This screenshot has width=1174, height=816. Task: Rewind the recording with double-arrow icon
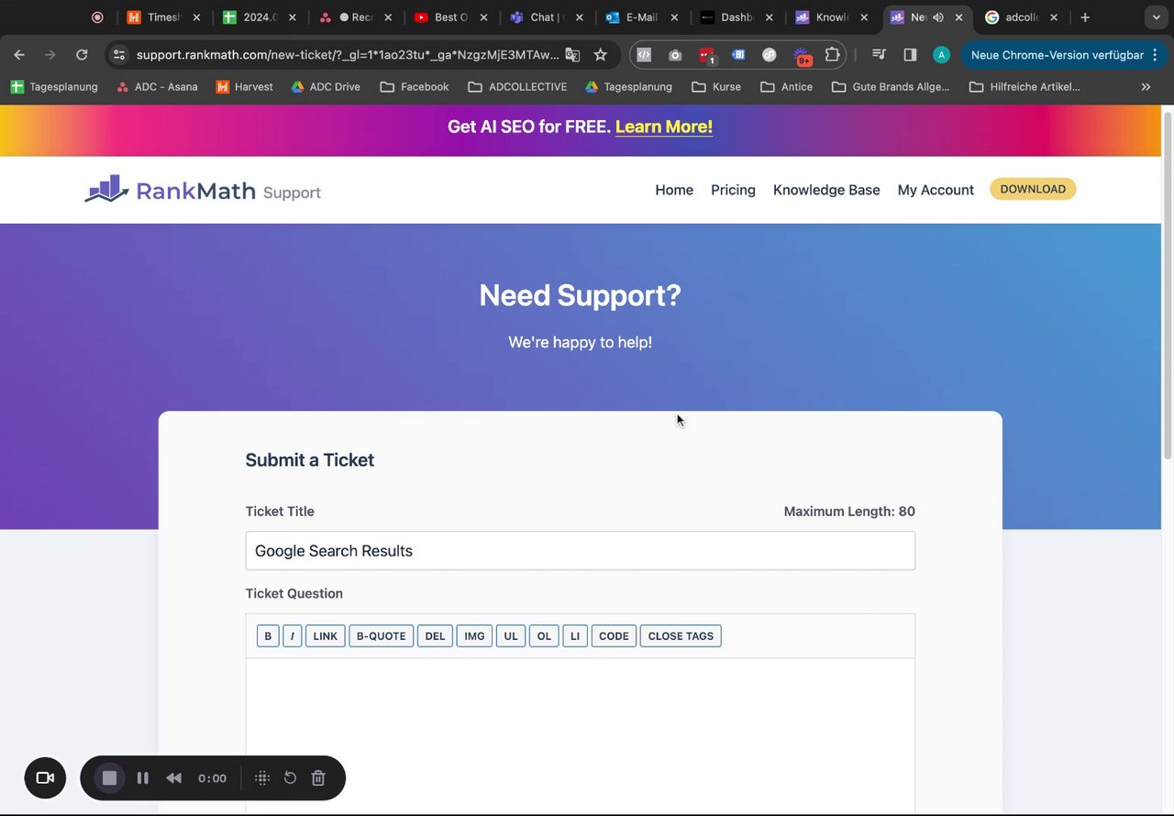[173, 777]
